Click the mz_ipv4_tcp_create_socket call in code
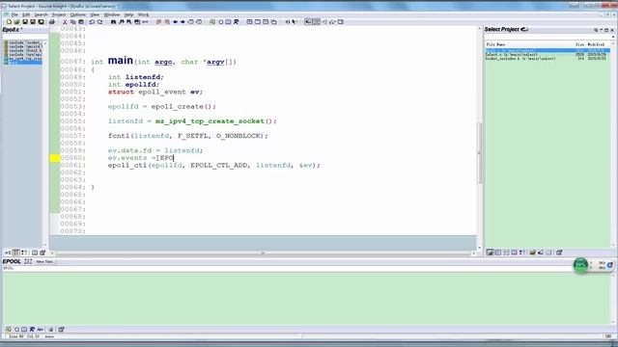The image size is (618, 347). click(210, 121)
